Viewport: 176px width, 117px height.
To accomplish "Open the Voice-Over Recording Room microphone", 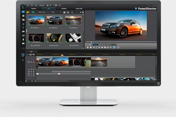I will tap(23, 39).
